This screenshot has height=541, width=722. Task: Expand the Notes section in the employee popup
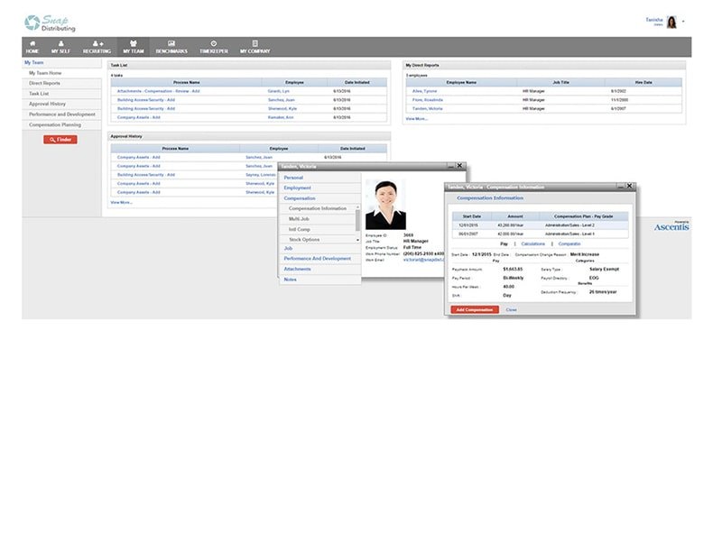(x=290, y=280)
